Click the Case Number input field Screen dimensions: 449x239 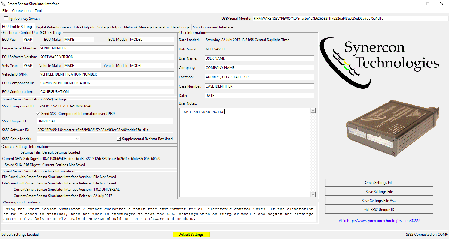pyautogui.click(x=259, y=86)
